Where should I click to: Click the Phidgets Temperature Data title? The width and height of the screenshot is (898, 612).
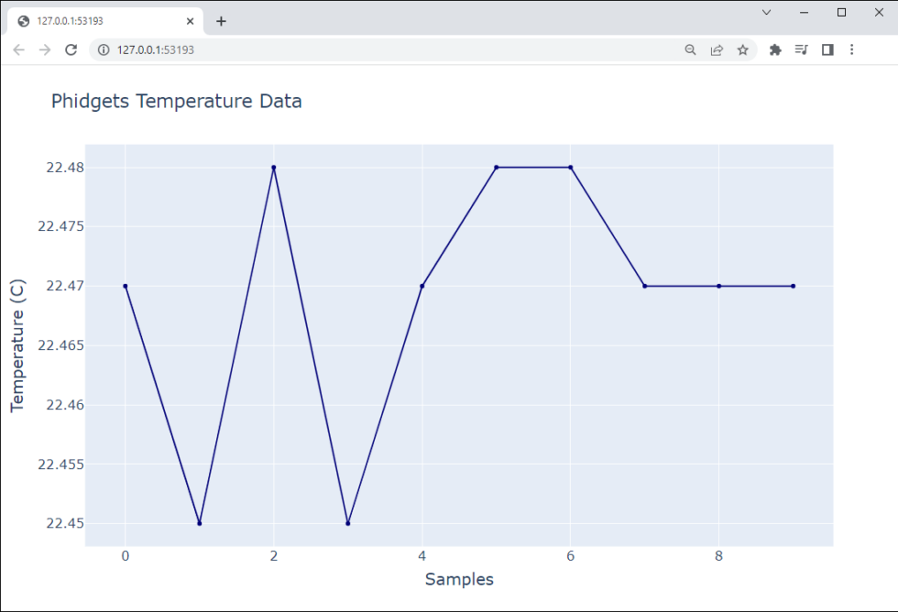point(177,101)
